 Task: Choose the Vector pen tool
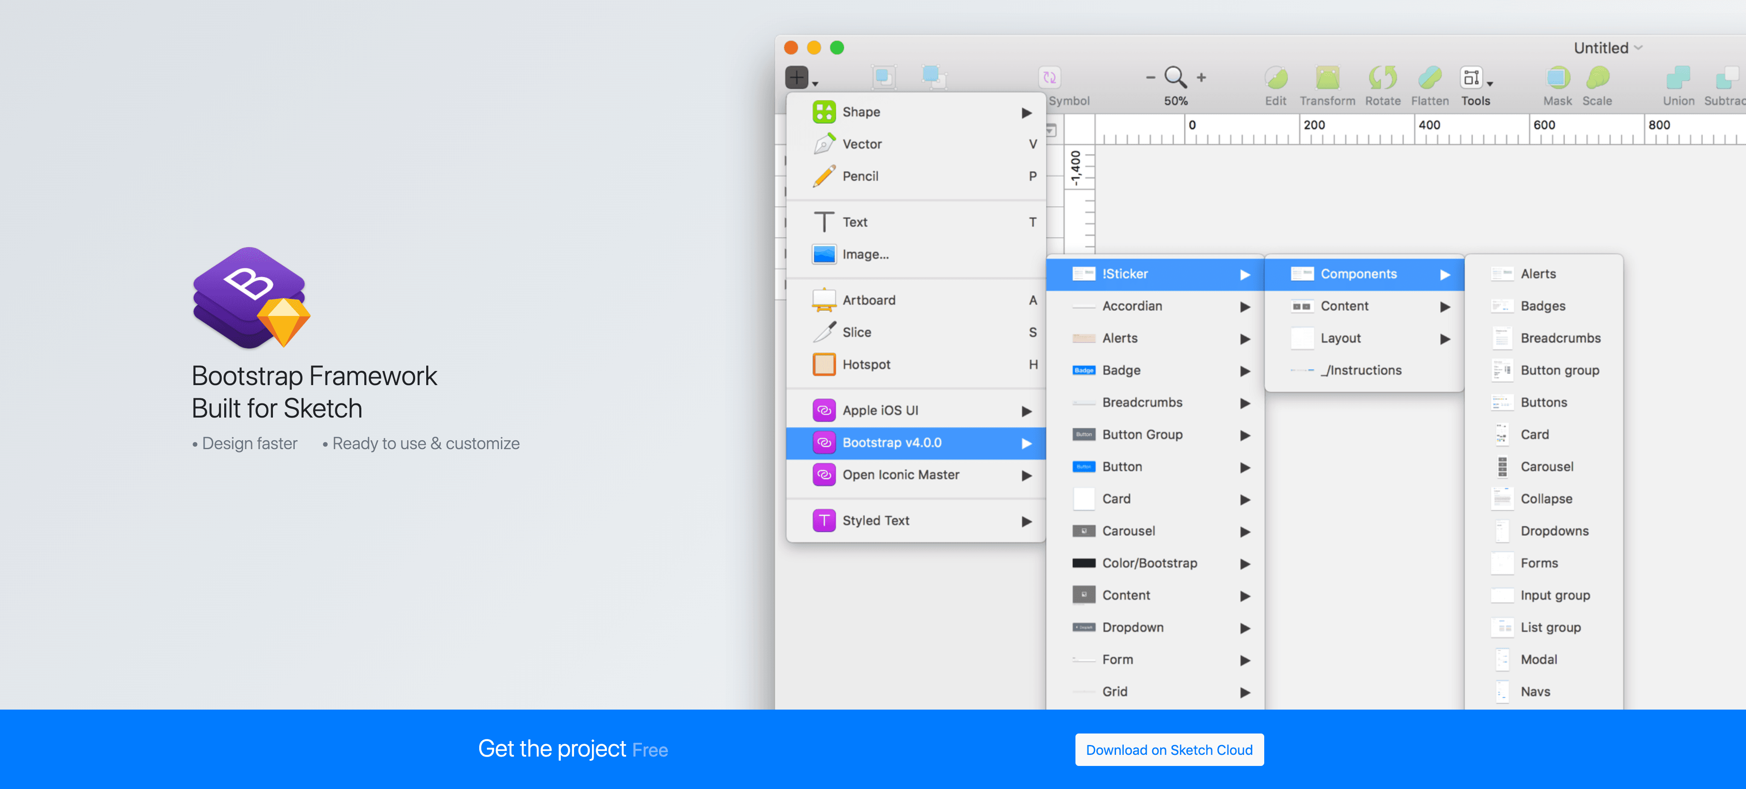[x=916, y=144]
